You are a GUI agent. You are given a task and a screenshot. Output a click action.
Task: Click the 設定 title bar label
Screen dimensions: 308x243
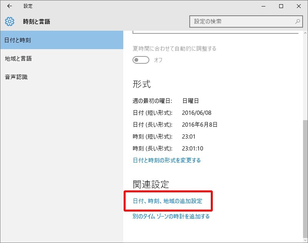tap(28, 6)
